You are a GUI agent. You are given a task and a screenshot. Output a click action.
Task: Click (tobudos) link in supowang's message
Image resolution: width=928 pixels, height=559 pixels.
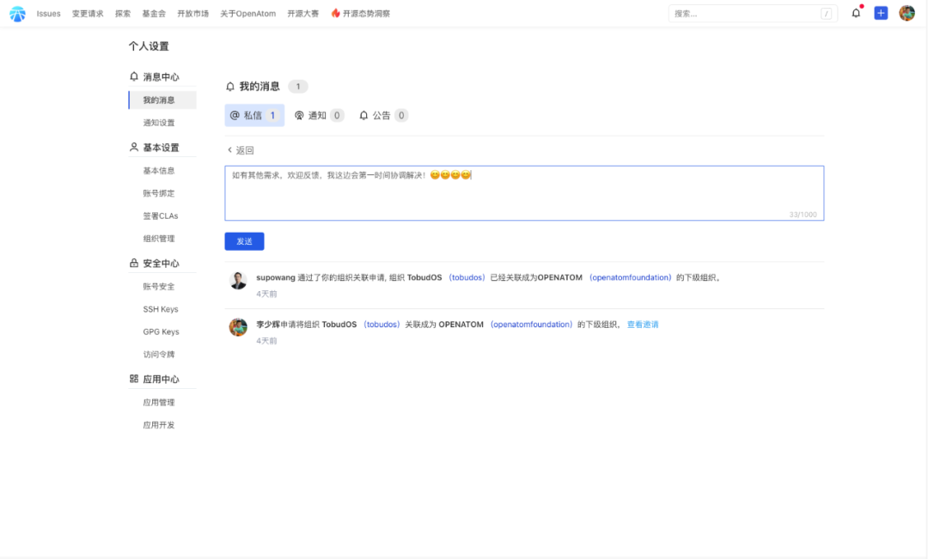pyautogui.click(x=467, y=277)
